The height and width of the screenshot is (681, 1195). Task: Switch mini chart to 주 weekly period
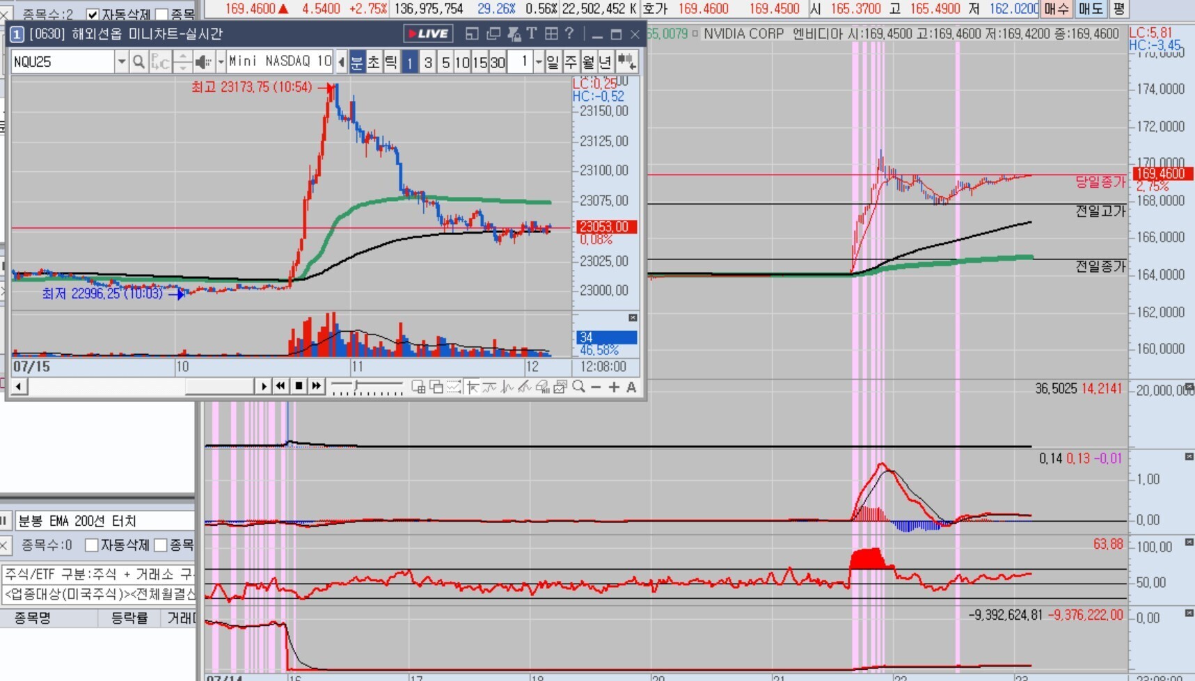click(x=571, y=62)
